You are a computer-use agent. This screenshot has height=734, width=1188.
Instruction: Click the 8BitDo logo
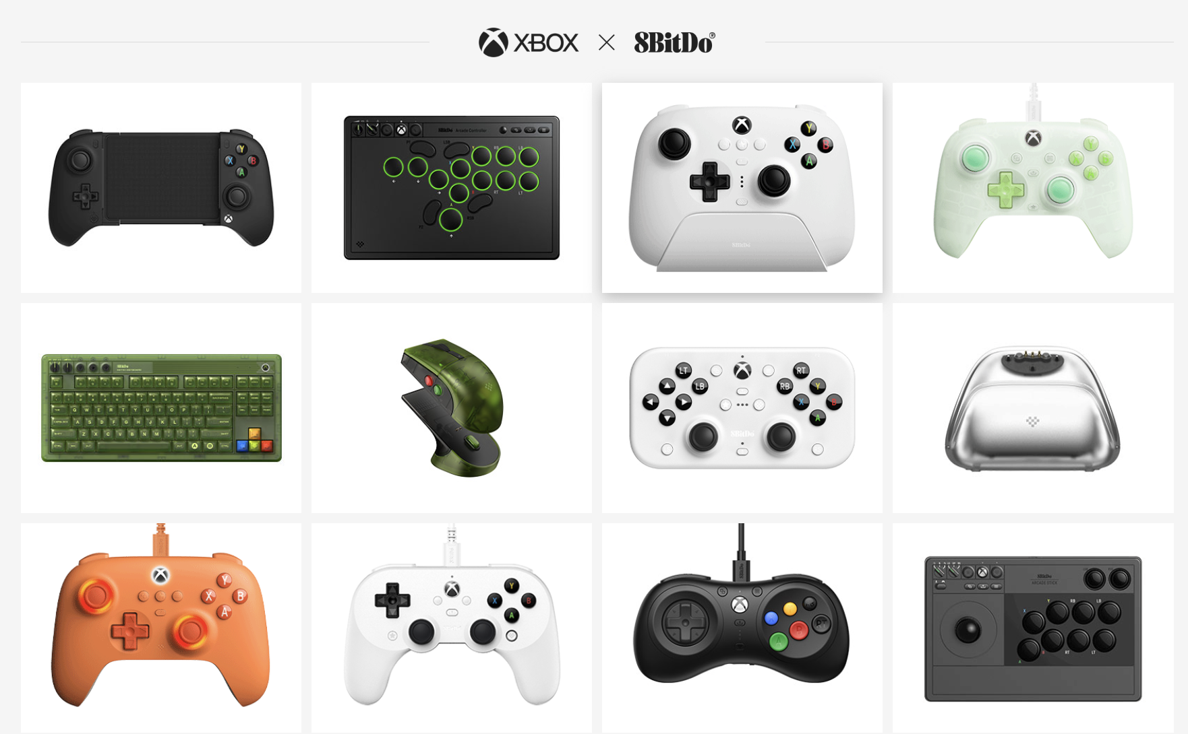[674, 42]
